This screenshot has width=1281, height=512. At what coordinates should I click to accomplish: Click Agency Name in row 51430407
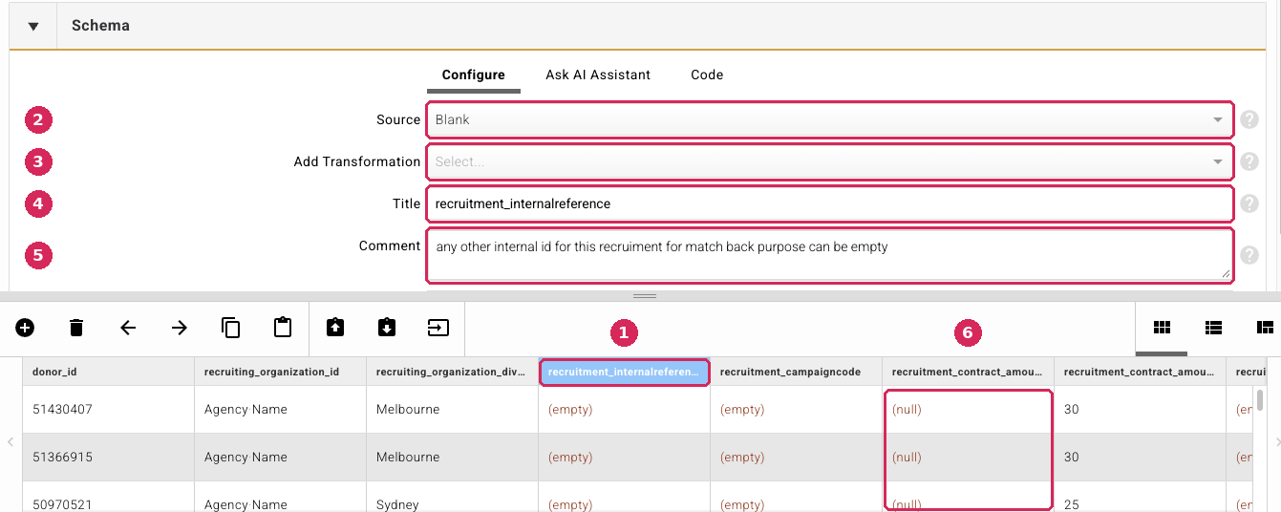pyautogui.click(x=280, y=409)
